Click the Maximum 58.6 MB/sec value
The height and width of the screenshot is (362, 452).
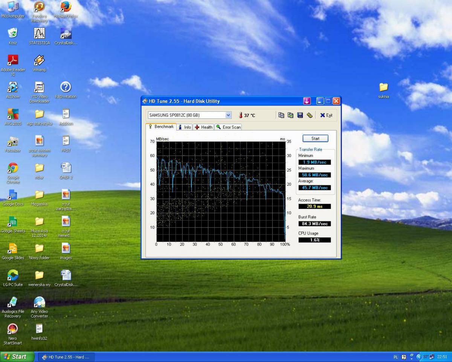pos(315,175)
